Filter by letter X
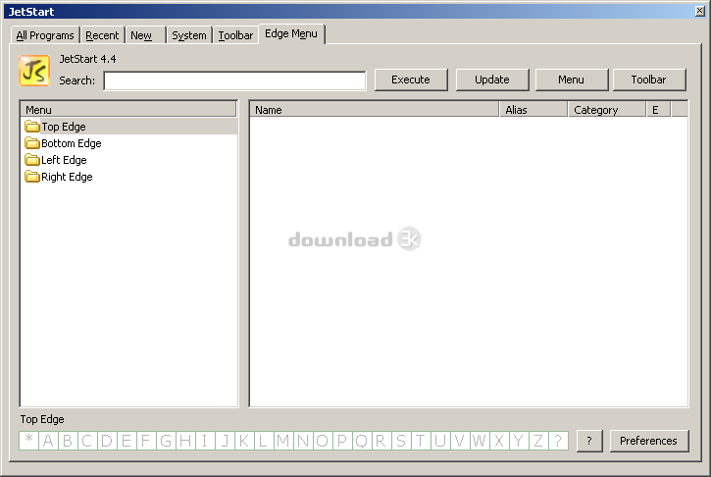Screen dimensions: 711x477 [498, 441]
